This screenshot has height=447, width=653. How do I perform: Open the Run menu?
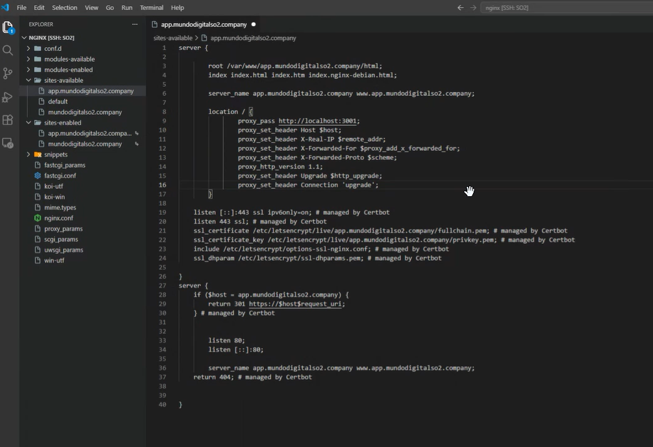click(x=127, y=7)
